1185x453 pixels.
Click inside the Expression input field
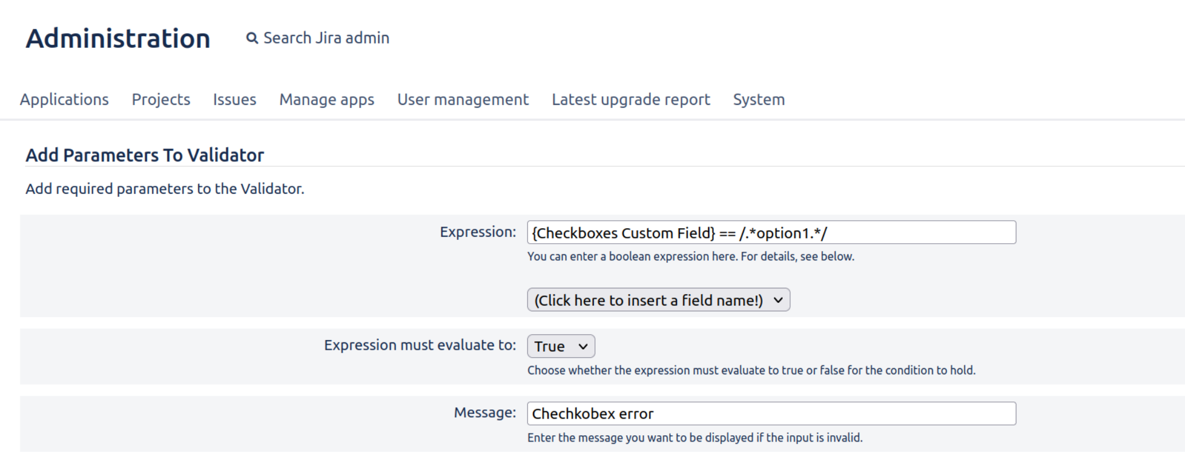point(771,233)
